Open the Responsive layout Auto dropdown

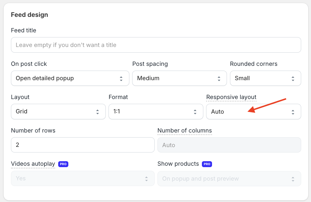coord(253,111)
